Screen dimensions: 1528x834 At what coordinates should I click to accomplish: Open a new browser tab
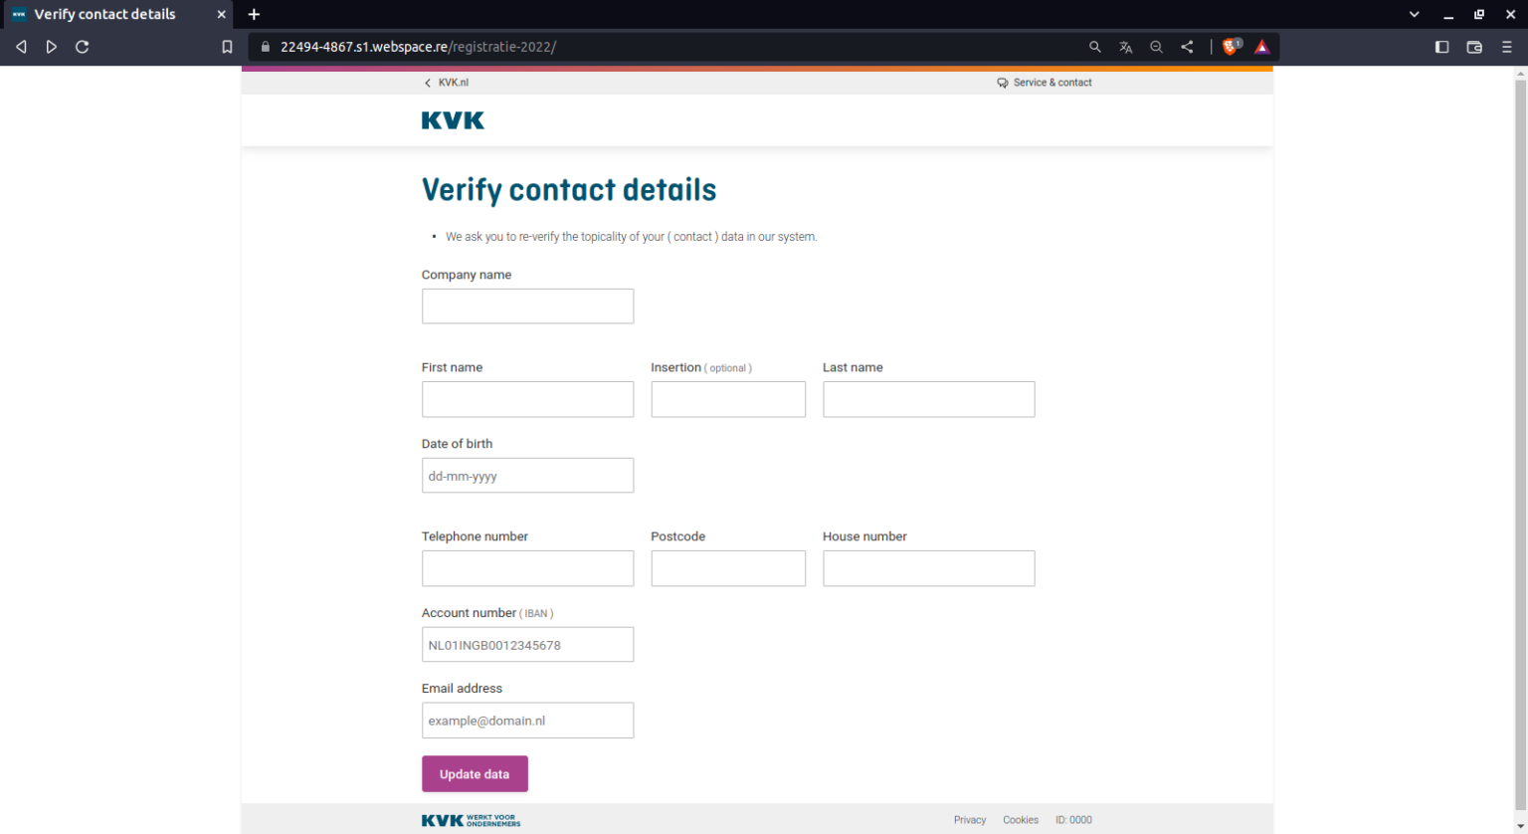(x=254, y=14)
